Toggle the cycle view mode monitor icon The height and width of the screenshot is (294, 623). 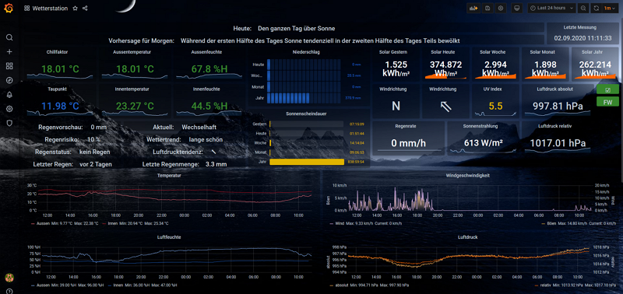point(516,8)
